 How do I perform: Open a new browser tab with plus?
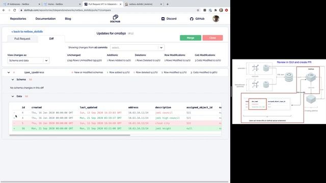[x=168, y=4]
